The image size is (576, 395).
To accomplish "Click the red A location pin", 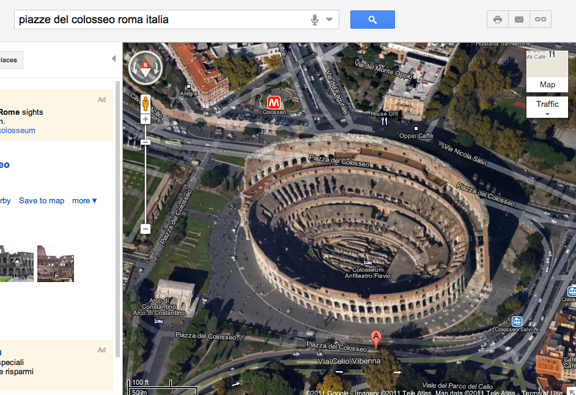I will (376, 339).
